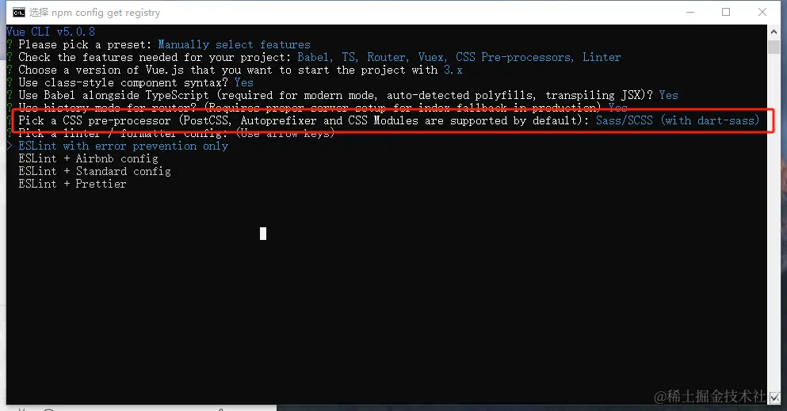Close the command prompt window
Image resolution: width=787 pixels, height=411 pixels.
coord(762,12)
